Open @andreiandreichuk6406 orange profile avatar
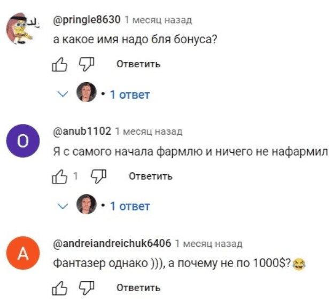The image size is (333, 303). coord(22,253)
